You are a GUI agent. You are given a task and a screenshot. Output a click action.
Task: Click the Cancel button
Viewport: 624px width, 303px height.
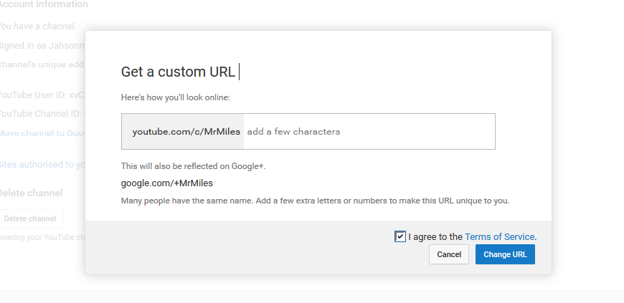449,254
